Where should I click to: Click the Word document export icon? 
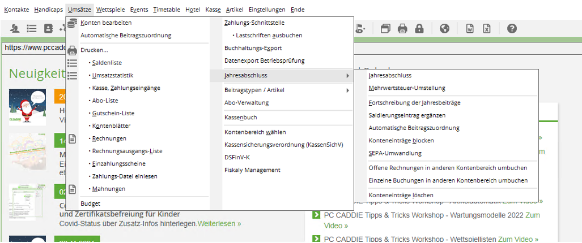470,28
